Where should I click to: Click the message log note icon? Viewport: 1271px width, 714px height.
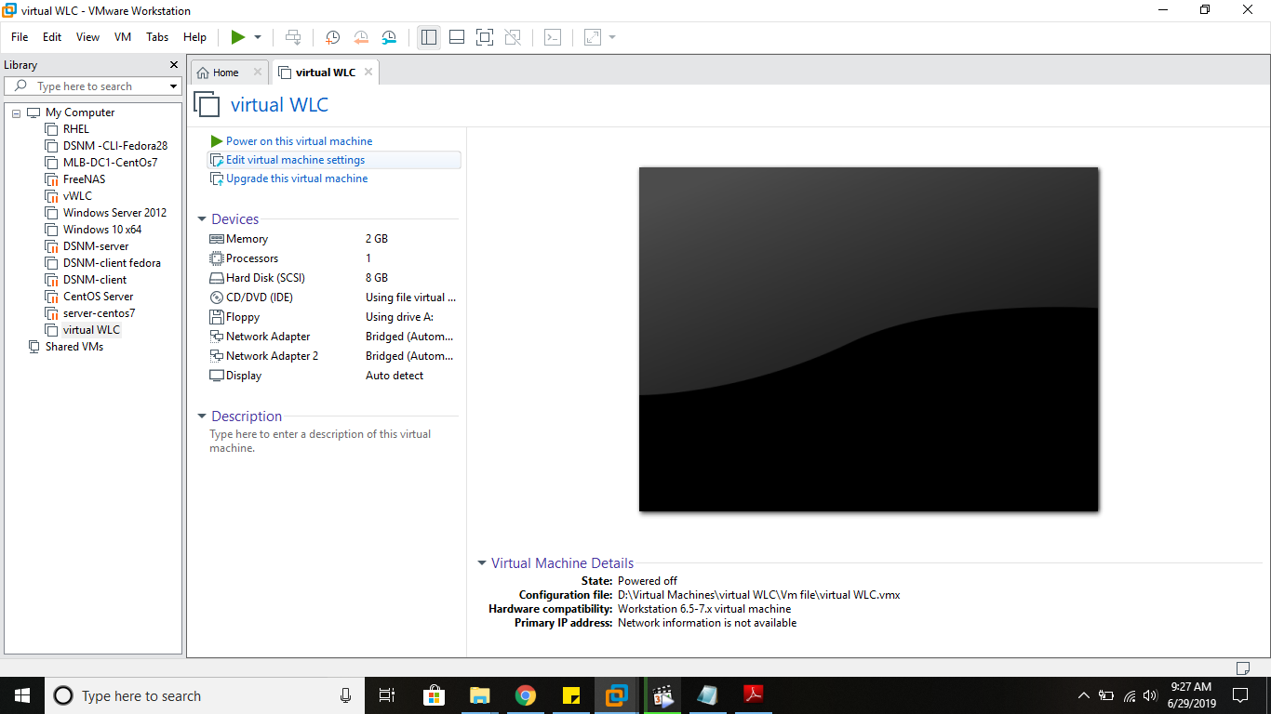[1242, 668]
